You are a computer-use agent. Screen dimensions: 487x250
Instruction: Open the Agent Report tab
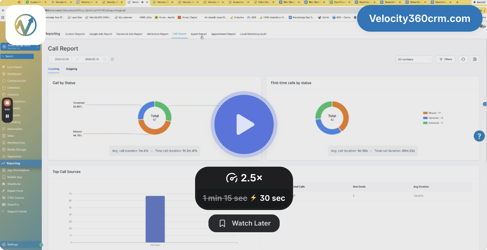coord(199,34)
